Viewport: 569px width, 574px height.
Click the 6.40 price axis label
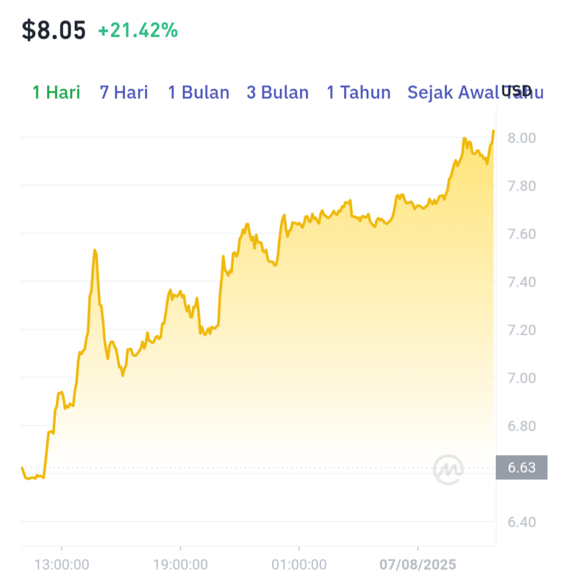(522, 522)
